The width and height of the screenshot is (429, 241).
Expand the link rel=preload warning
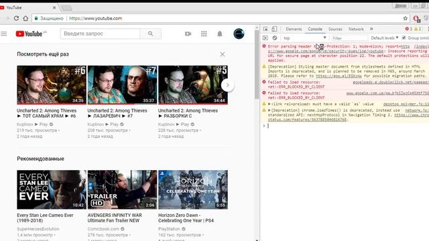pyautogui.click(x=269, y=104)
